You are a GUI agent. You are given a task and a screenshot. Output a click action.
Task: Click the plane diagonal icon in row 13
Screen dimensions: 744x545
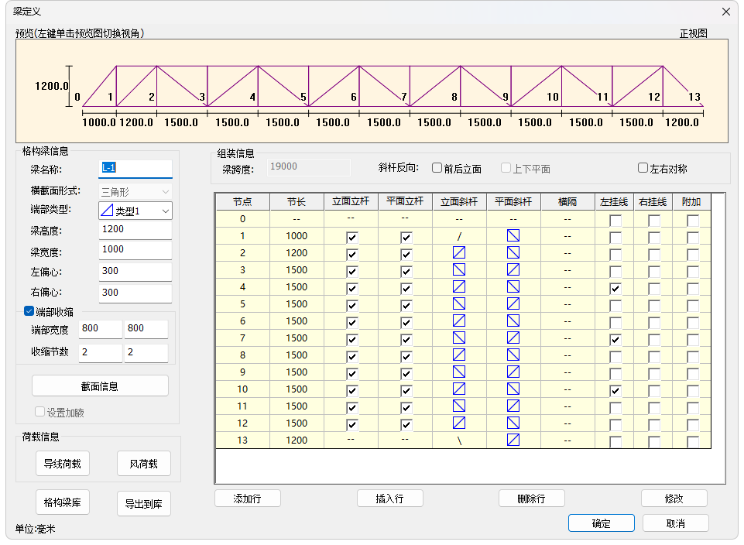point(513,440)
